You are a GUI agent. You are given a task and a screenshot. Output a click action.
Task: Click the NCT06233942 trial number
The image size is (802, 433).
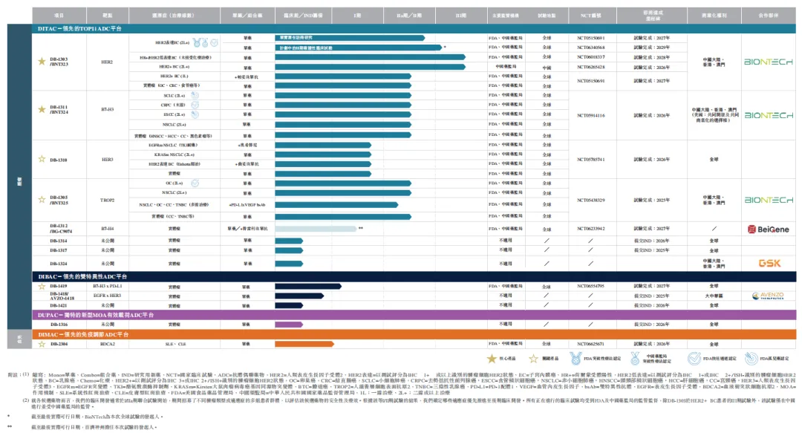(x=590, y=229)
